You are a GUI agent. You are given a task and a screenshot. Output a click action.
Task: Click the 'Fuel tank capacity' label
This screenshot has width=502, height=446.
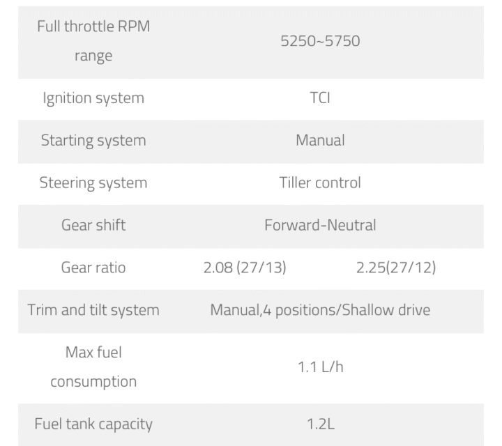93,424
